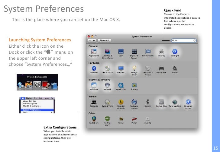
Task: Open MobileMe preferences
Action: click(x=94, y=86)
